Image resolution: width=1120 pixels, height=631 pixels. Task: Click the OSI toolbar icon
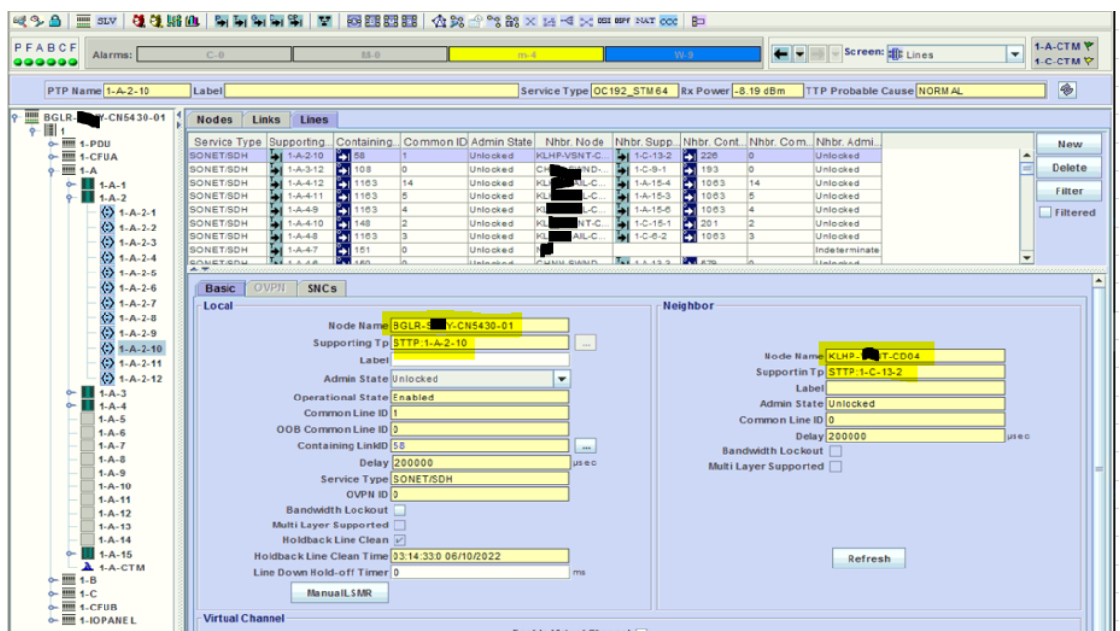[x=604, y=21]
